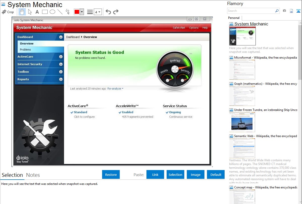Image resolution: width=302 pixels, height=204 pixels.
Task: Click the Microformat - Wikipedia snapshot title
Action: click(x=265, y=58)
